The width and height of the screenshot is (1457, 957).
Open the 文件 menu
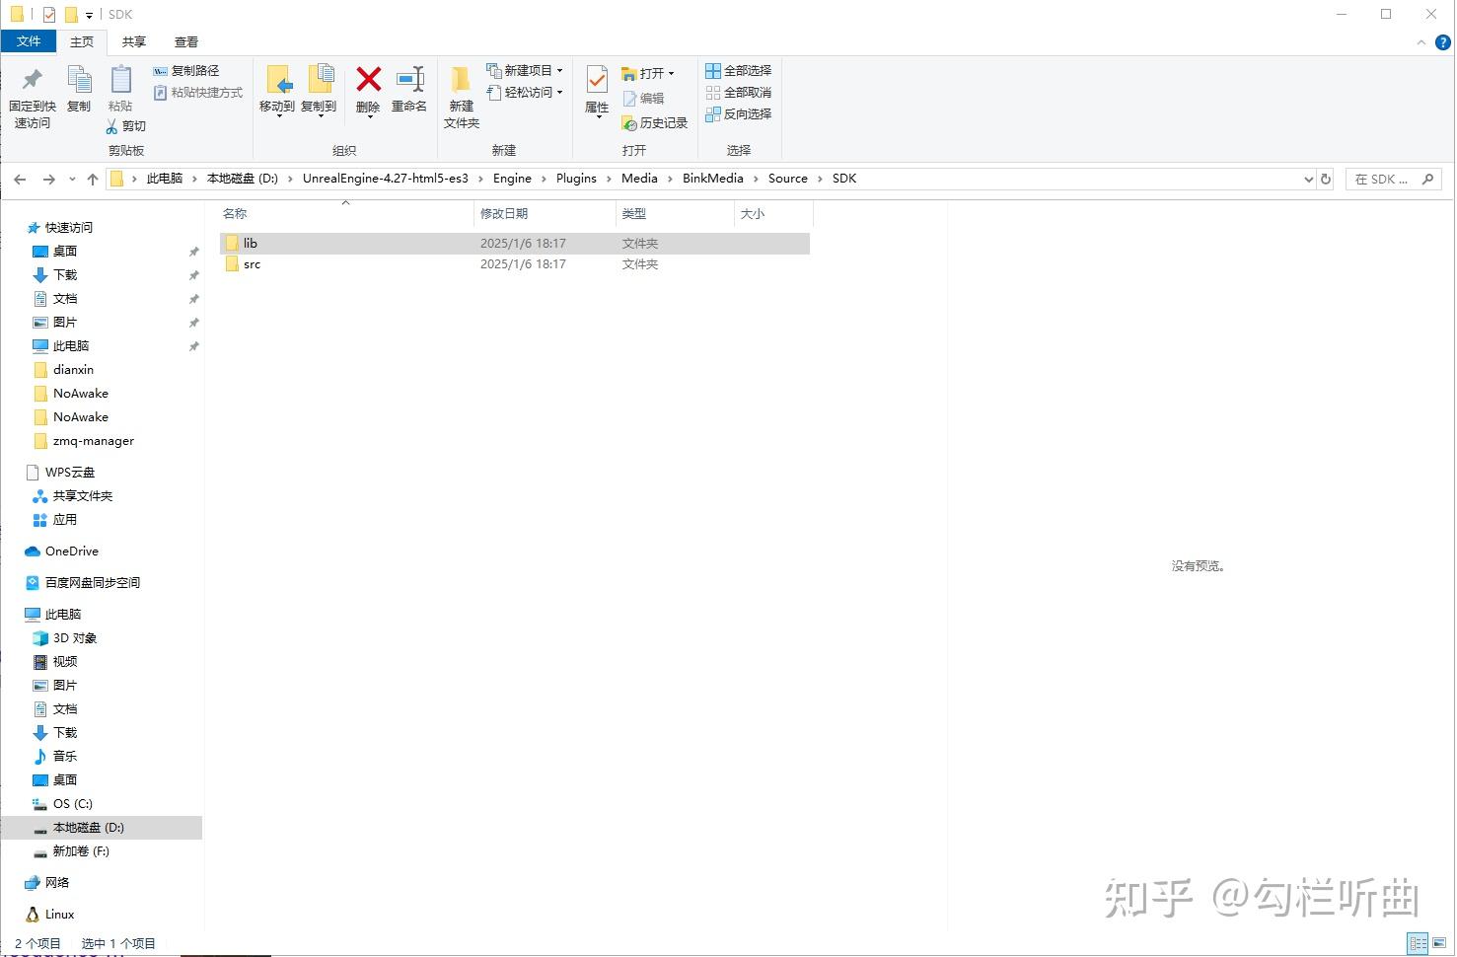pyautogui.click(x=30, y=41)
